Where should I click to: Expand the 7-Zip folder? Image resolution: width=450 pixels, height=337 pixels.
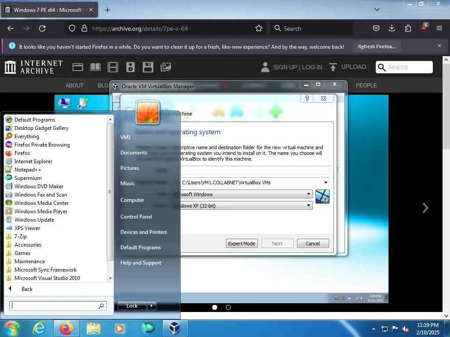[20, 237]
